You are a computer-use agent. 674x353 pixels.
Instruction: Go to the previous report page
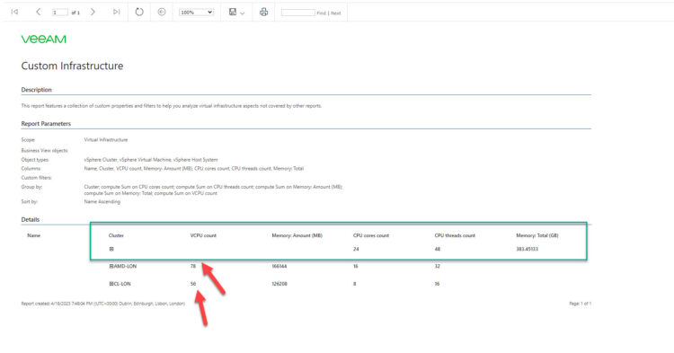(39, 12)
